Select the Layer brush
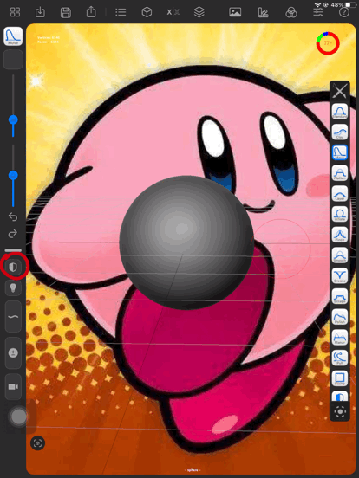 [340, 193]
